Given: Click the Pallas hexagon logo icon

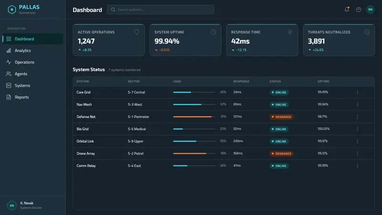Looking at the screenshot, I should (x=11, y=10).
